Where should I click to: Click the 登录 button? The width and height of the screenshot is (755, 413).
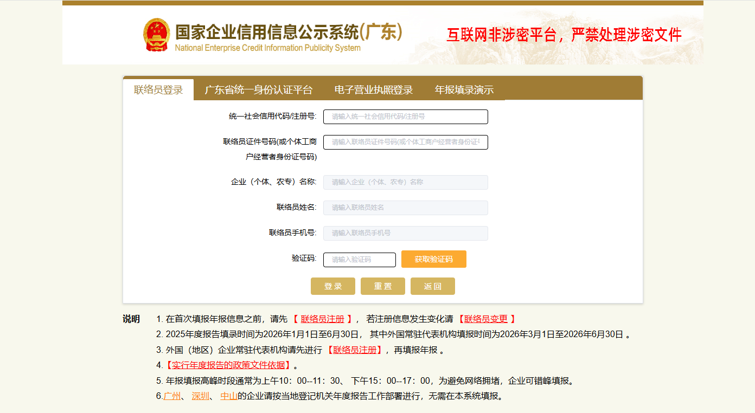pyautogui.click(x=333, y=286)
